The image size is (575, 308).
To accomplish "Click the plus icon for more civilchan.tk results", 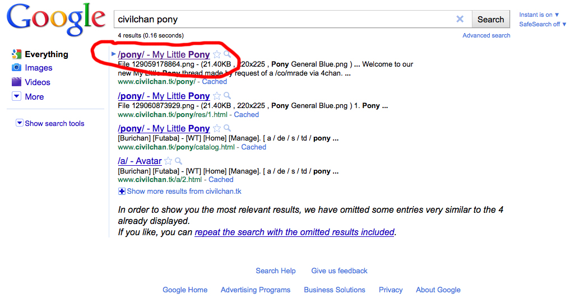I will tap(122, 192).
